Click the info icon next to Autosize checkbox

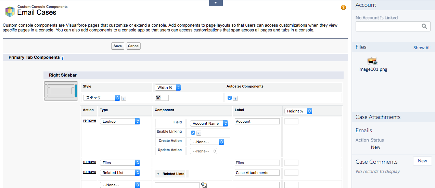coord(235,98)
